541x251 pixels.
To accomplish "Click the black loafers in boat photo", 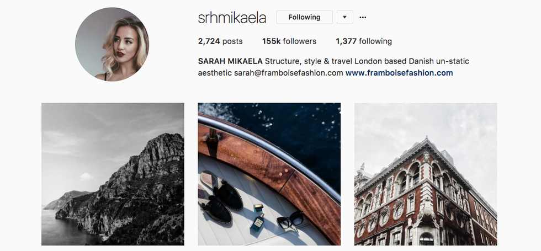I will 221,196.
